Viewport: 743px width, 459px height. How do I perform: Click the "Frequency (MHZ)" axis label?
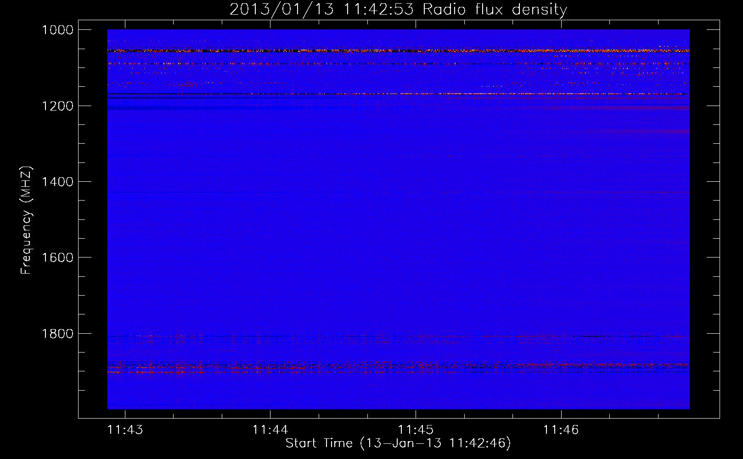[26, 220]
